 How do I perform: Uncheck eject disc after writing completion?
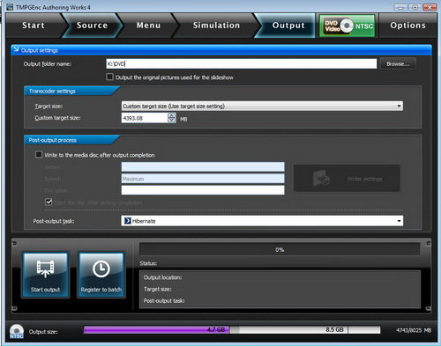[49, 202]
